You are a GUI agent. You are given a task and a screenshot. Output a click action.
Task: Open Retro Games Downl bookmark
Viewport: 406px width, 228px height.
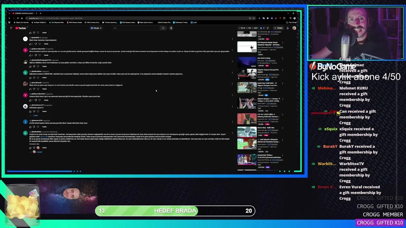(x=146, y=22)
